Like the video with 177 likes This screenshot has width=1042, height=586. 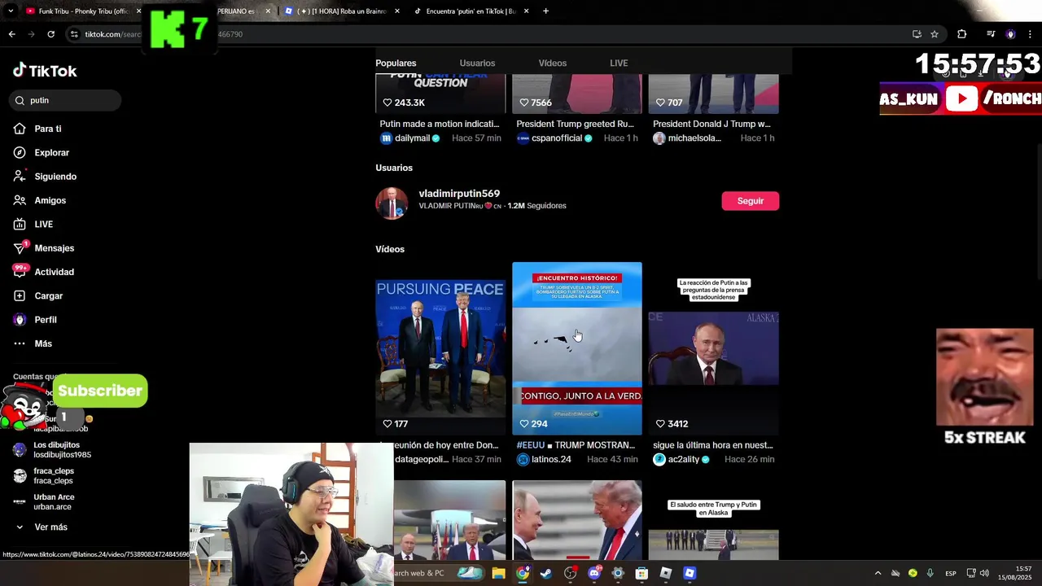click(387, 424)
